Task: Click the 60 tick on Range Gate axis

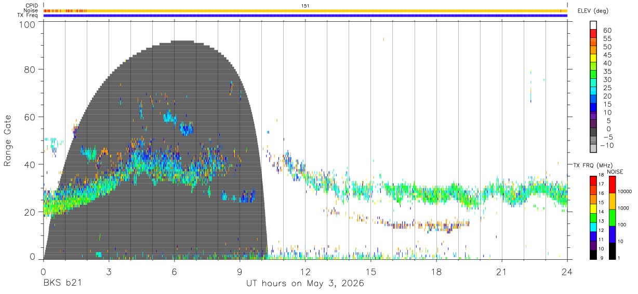Action: pos(30,117)
